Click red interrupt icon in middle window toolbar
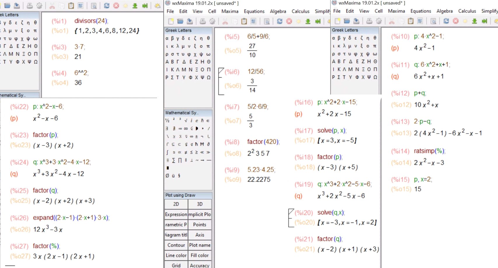This screenshot has width=498, height=268. pyautogui.click(x=289, y=21)
